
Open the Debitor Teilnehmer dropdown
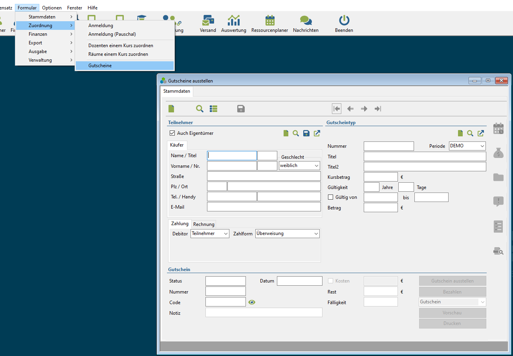(210, 233)
